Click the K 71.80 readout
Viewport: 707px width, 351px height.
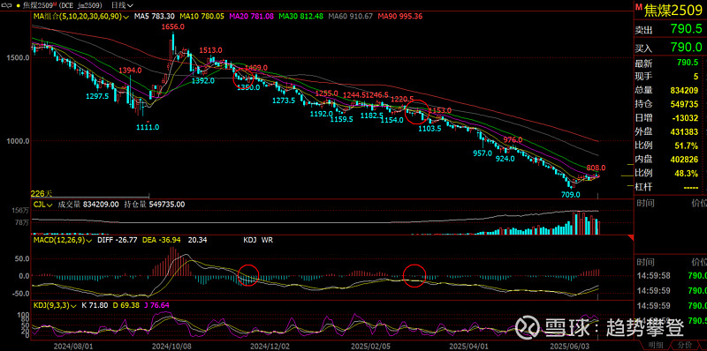95,305
